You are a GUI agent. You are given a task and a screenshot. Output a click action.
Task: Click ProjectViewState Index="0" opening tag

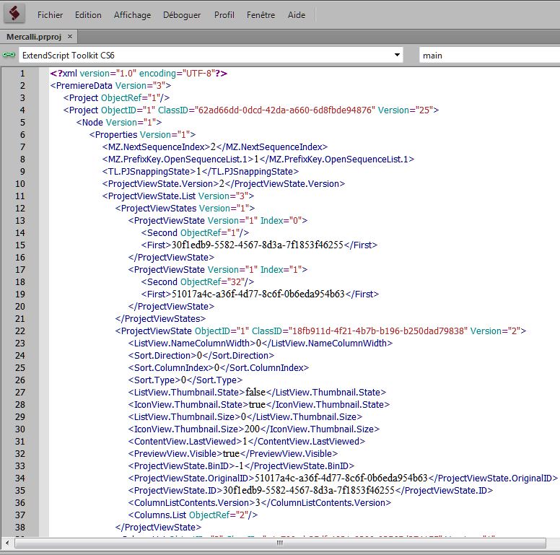pyautogui.click(x=218, y=221)
